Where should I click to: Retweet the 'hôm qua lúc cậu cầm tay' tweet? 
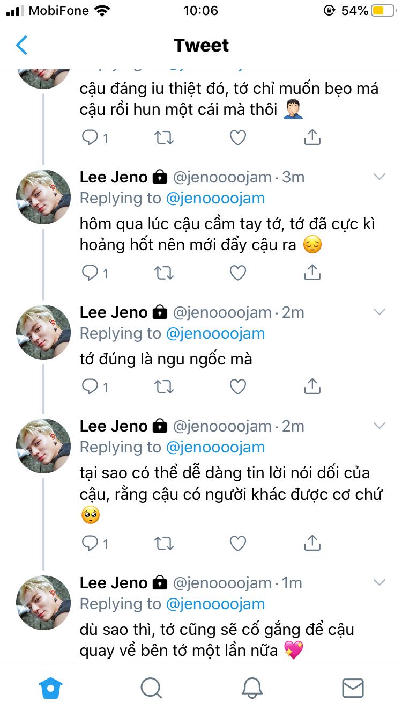[x=164, y=273]
